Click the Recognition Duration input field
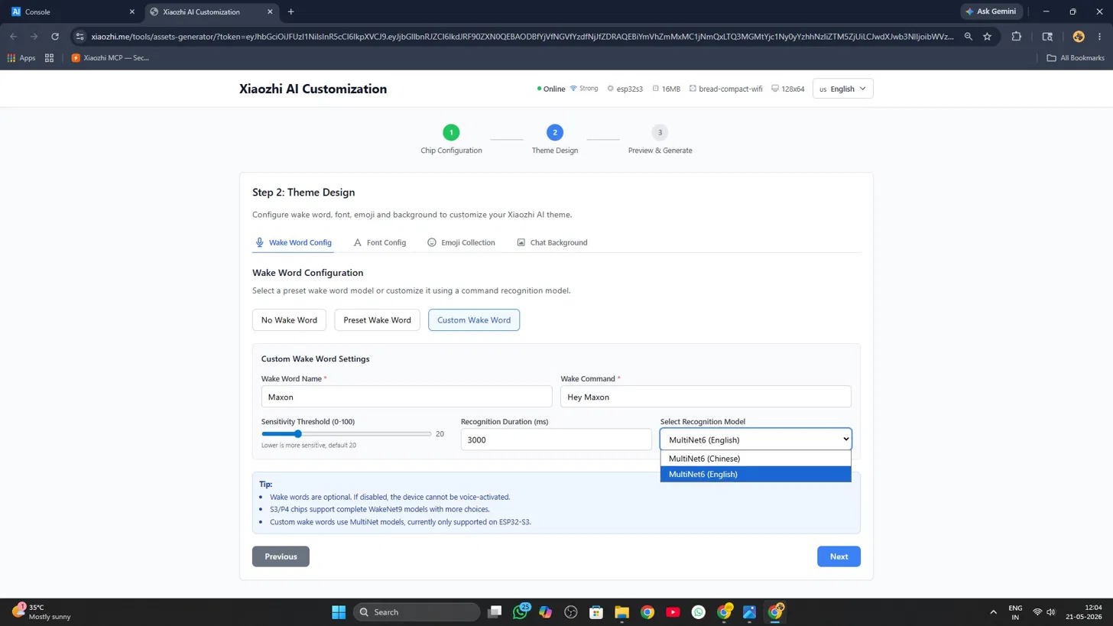The height and width of the screenshot is (626, 1113). (556, 439)
